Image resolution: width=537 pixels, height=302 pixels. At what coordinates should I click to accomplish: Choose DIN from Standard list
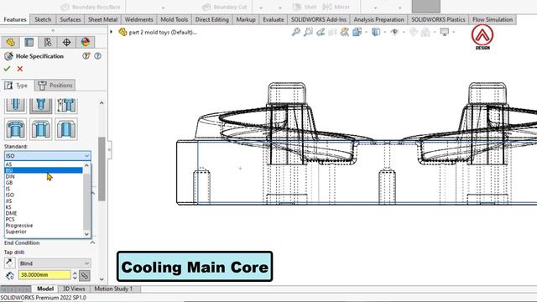pos(44,176)
